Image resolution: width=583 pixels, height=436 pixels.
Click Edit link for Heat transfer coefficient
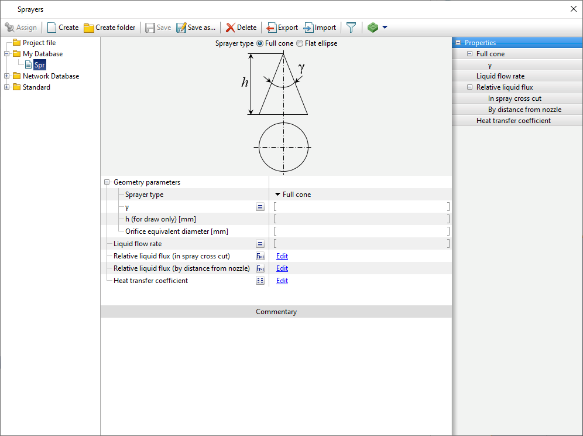tap(282, 281)
